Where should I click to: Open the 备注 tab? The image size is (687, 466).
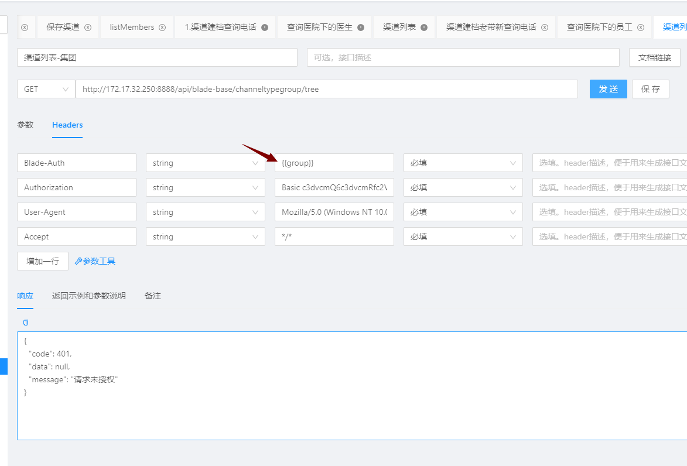pyautogui.click(x=153, y=296)
